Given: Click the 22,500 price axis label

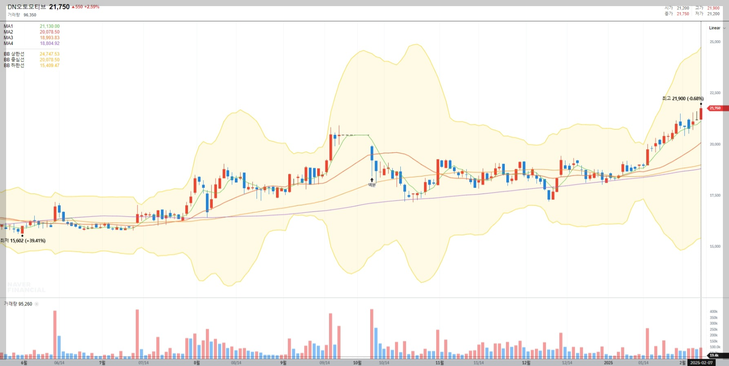Looking at the screenshot, I should (715, 93).
